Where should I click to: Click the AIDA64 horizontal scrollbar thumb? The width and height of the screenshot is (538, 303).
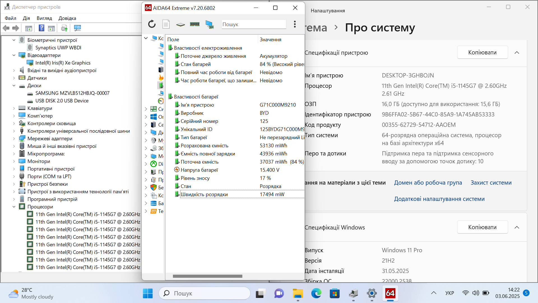click(x=208, y=276)
